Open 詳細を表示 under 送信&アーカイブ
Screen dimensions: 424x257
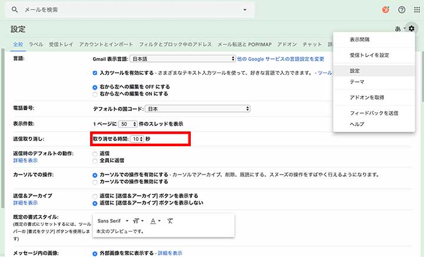pos(25,203)
